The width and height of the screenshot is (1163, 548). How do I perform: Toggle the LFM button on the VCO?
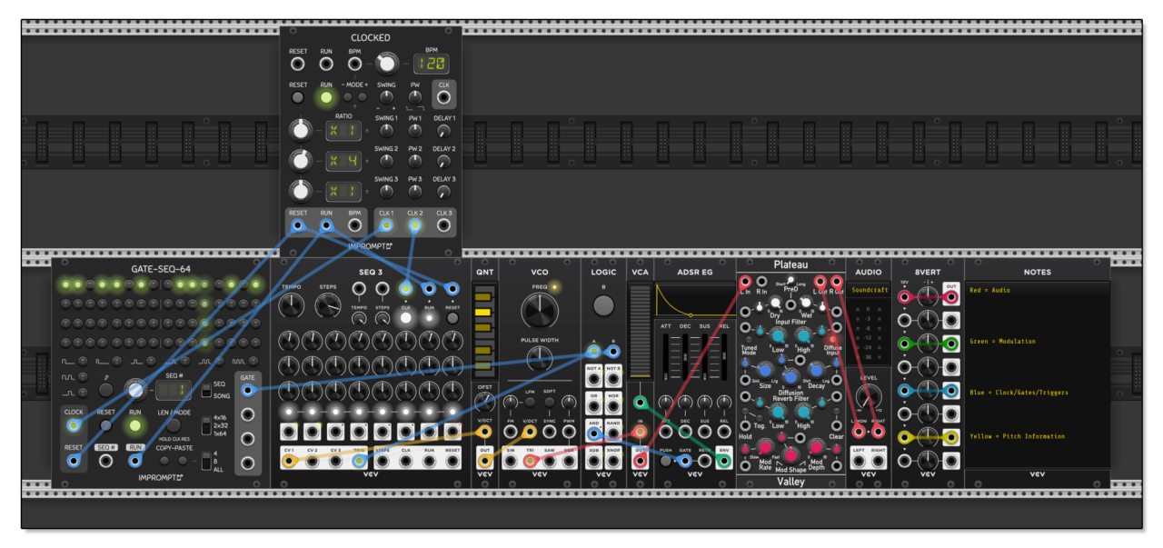point(530,401)
